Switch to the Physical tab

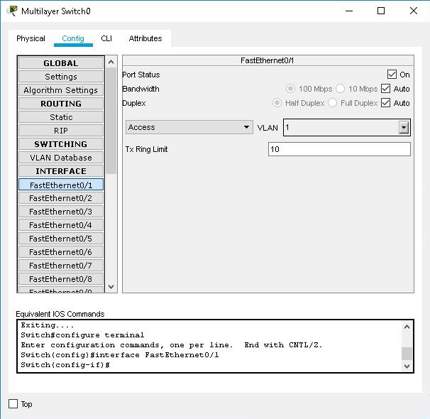click(x=31, y=38)
